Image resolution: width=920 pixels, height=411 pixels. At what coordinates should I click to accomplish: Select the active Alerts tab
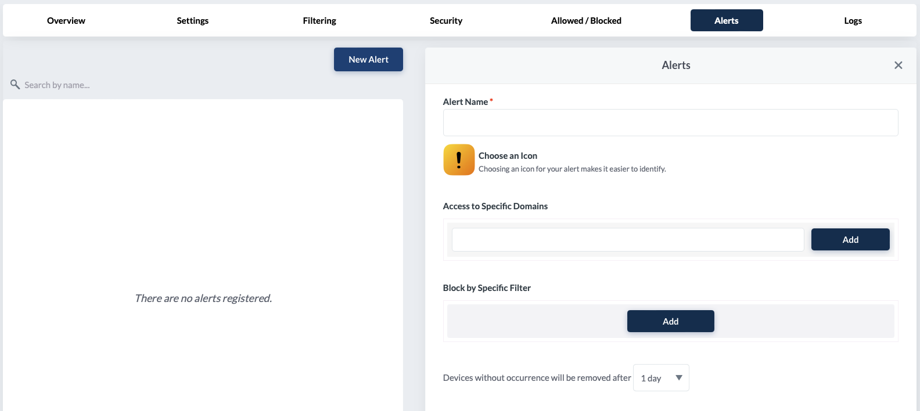point(726,21)
